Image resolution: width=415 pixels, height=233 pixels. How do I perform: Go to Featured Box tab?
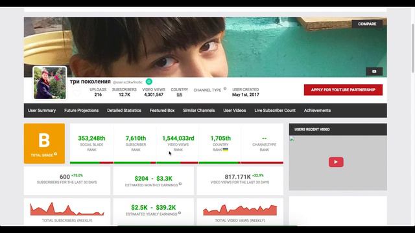162,111
